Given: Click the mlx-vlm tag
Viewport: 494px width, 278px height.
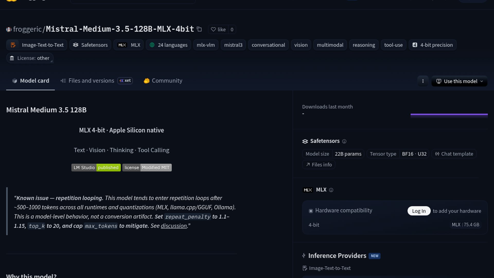Looking at the screenshot, I should [206, 45].
